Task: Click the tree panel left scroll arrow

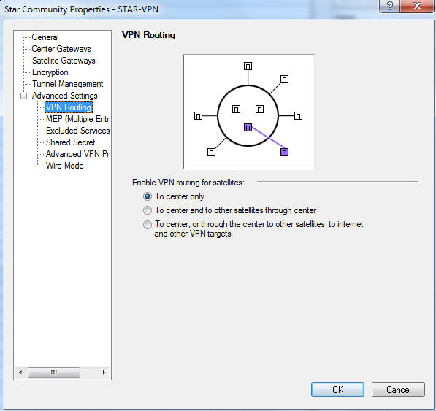Action: click(x=20, y=372)
